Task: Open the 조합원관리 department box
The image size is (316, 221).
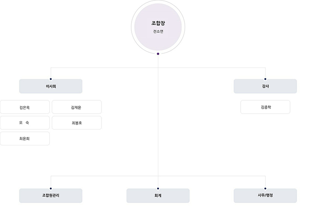Action: tap(50, 196)
